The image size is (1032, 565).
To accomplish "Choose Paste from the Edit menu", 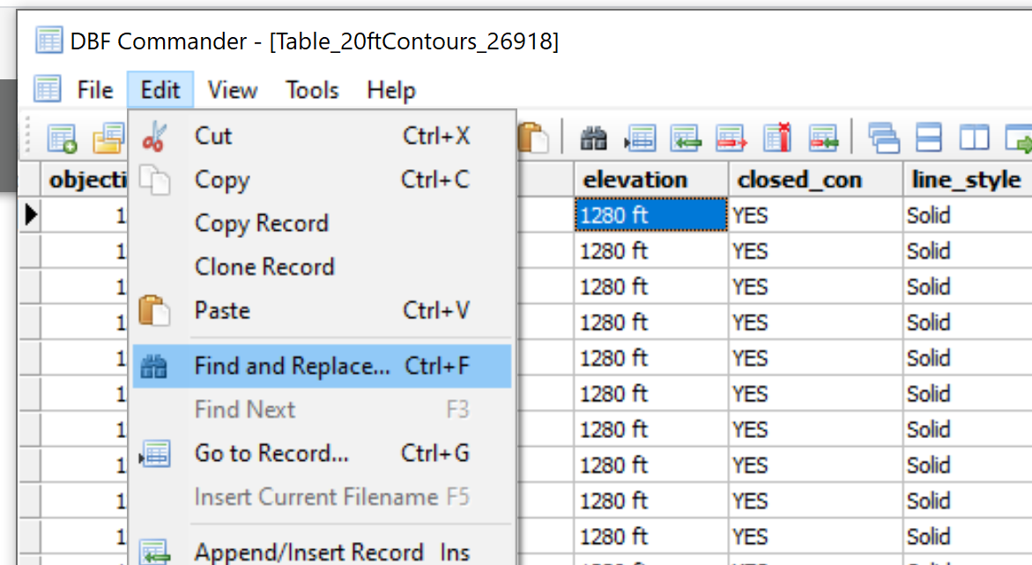I will [322, 310].
